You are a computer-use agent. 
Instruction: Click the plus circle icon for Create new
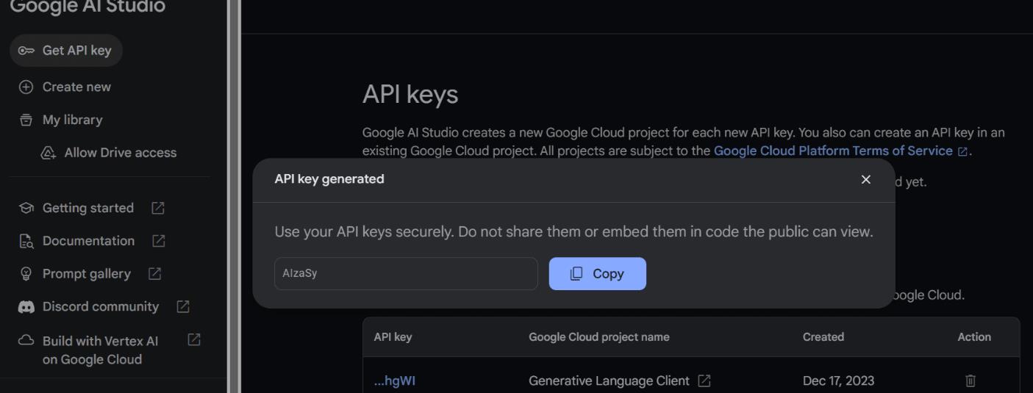[x=26, y=87]
